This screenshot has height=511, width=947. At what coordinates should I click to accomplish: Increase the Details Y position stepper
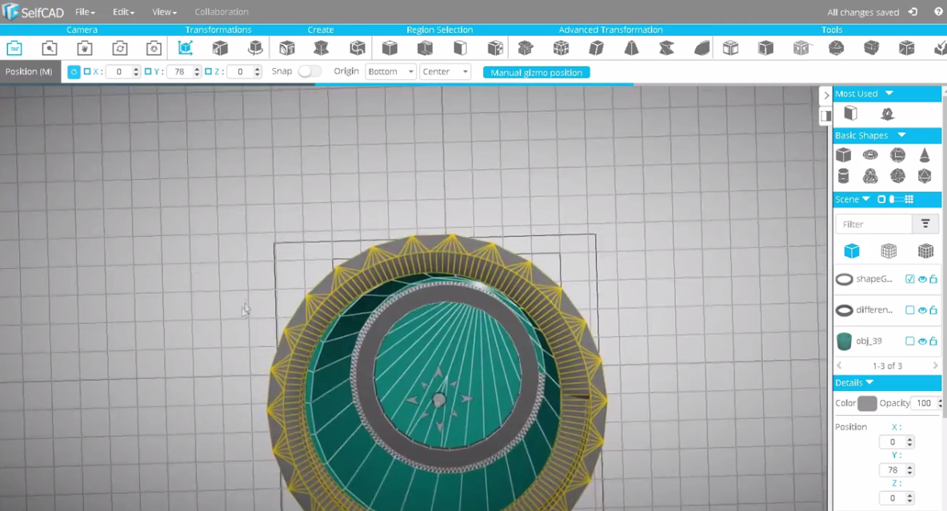coord(909,467)
